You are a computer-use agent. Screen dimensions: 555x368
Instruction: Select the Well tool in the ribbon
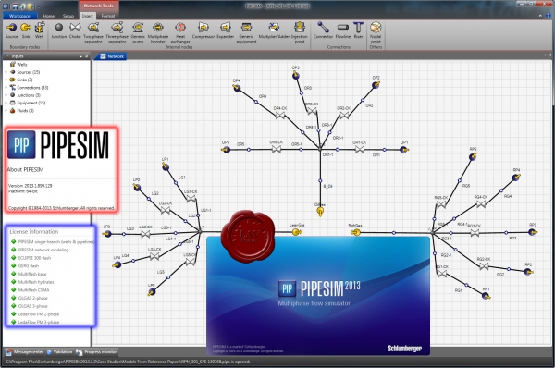click(39, 31)
